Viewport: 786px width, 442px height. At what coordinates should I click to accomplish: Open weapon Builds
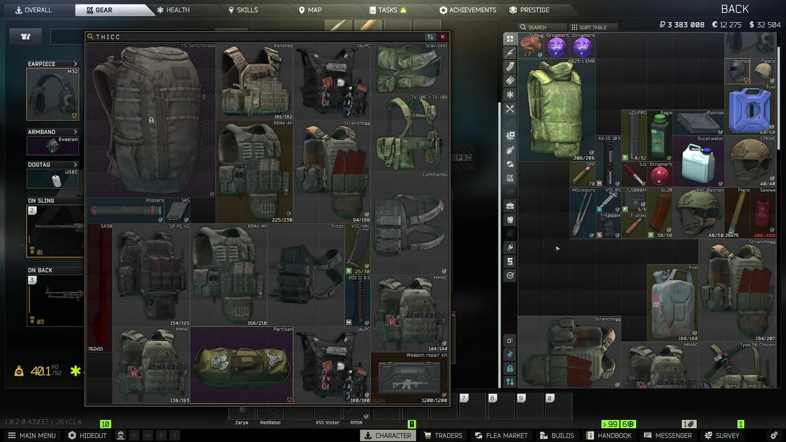pyautogui.click(x=557, y=435)
